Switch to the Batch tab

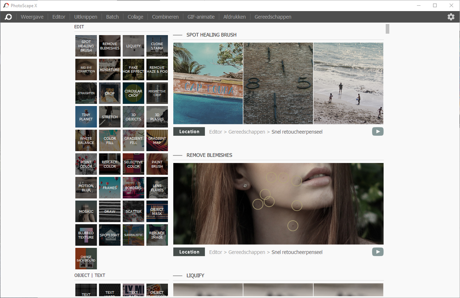(x=112, y=17)
